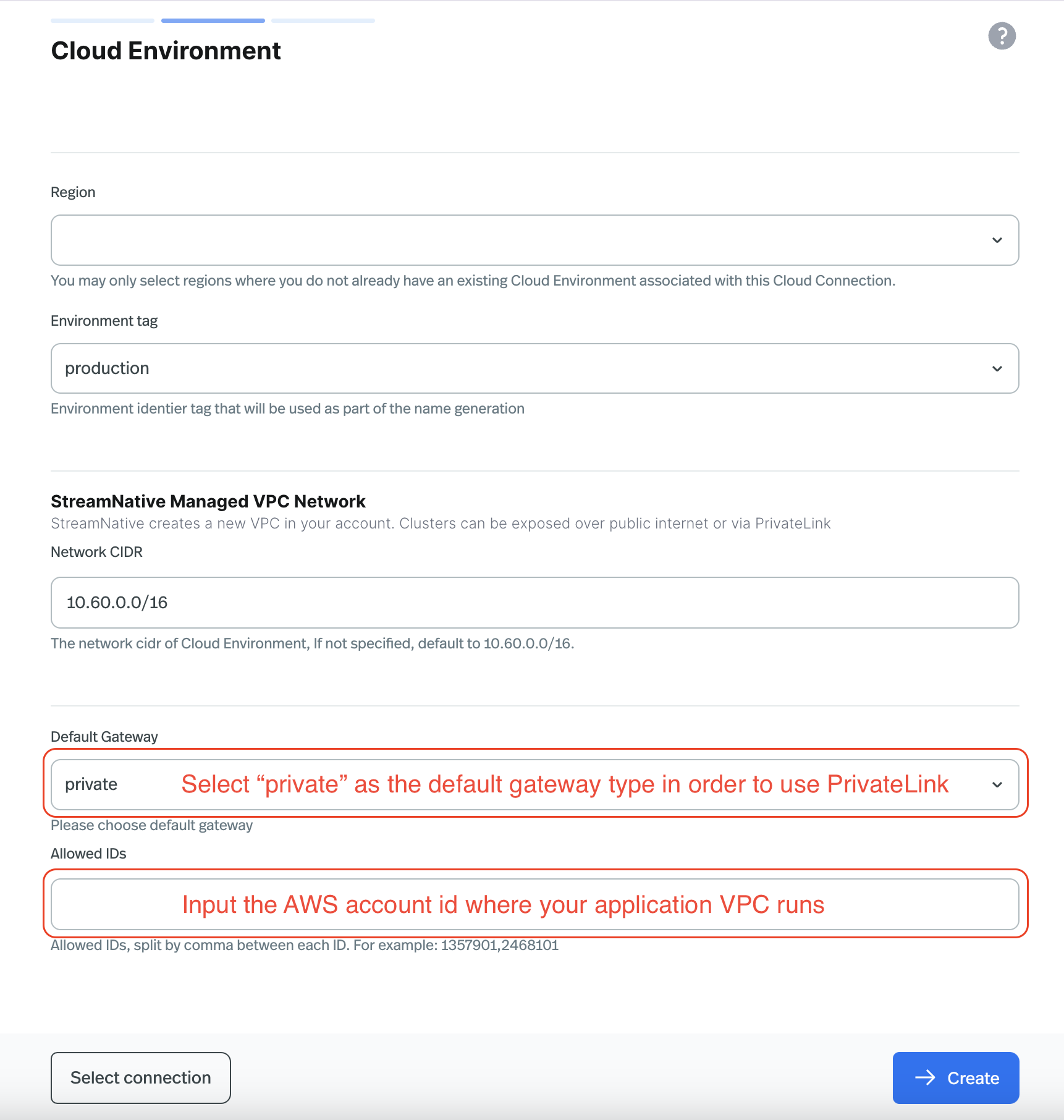Select the private value in Default Gateway

(x=91, y=784)
